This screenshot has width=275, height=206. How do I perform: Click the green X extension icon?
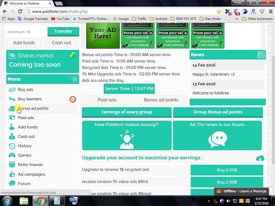click(228, 12)
